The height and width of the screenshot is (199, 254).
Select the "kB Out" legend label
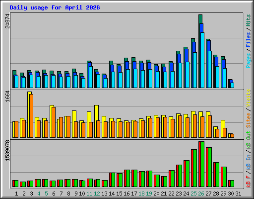tap(248, 140)
